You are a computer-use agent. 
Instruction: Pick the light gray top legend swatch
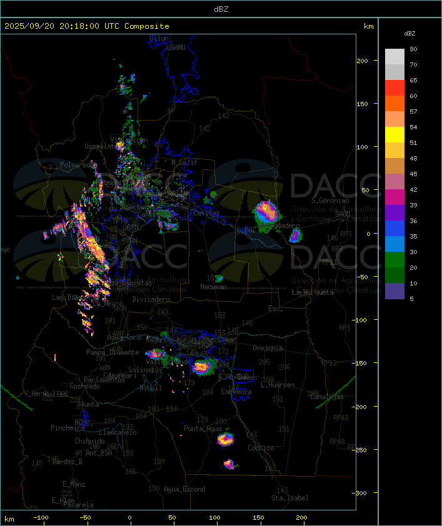(x=394, y=57)
